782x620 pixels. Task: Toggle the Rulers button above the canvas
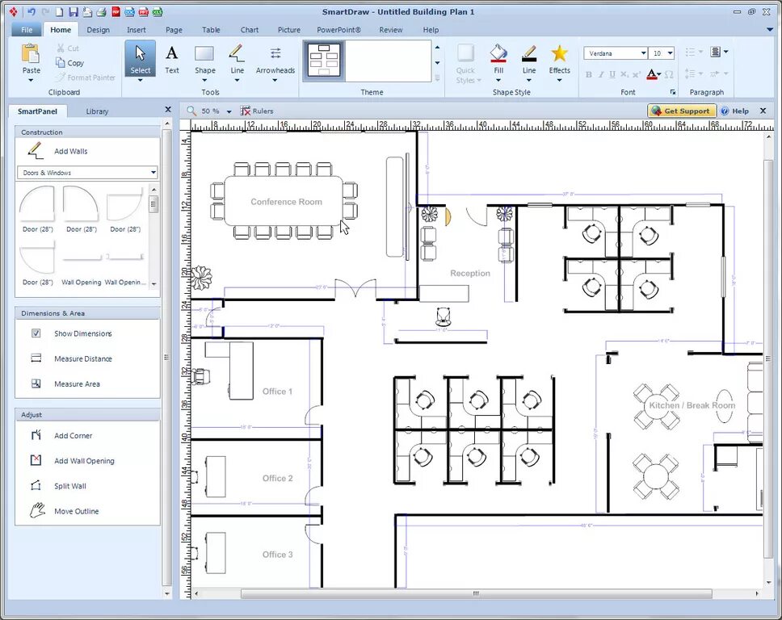(258, 111)
